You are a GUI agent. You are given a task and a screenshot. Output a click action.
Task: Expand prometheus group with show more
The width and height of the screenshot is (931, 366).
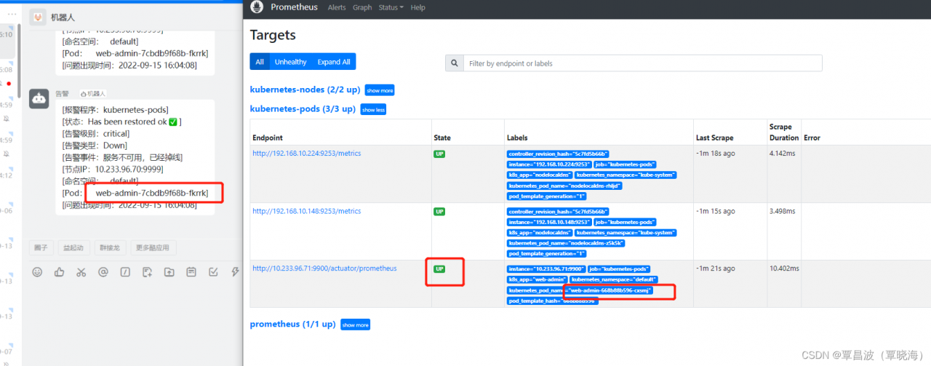pos(355,325)
